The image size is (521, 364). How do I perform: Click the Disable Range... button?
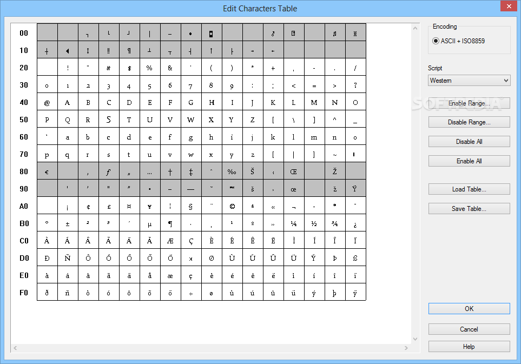pos(469,122)
